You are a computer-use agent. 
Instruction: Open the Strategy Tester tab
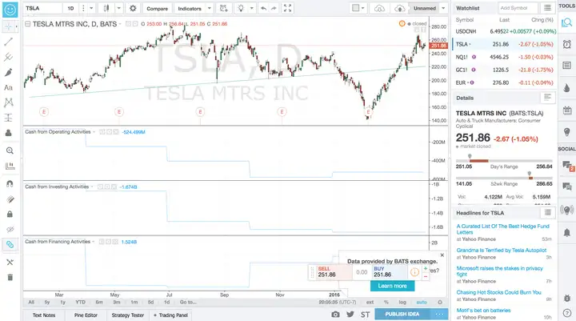click(x=128, y=315)
